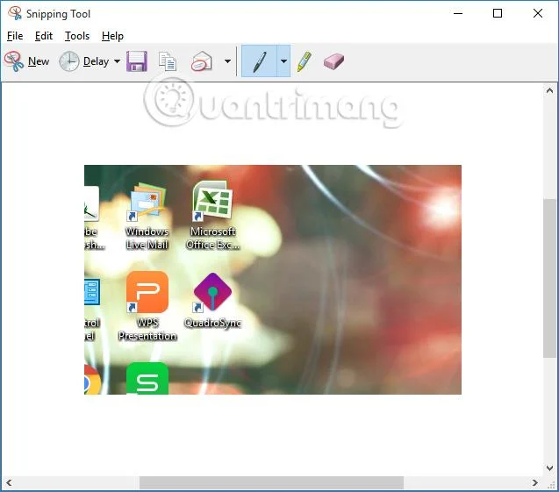Select the Pen tool

[259, 61]
